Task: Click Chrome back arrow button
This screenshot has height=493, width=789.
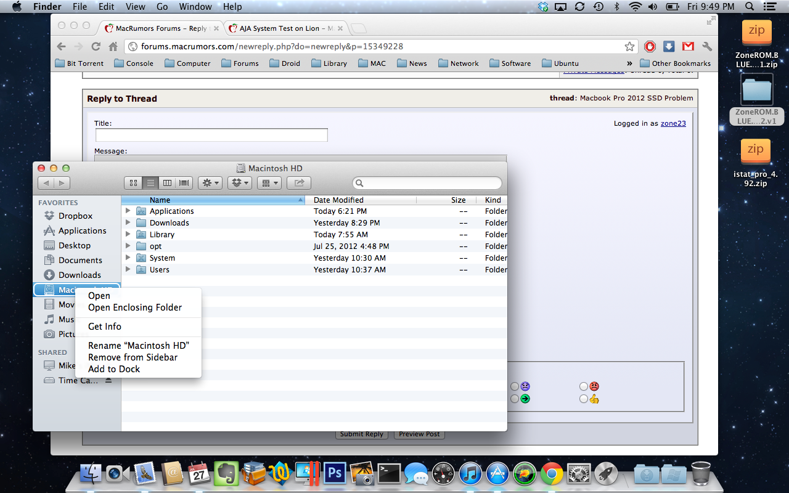Action: click(x=61, y=46)
